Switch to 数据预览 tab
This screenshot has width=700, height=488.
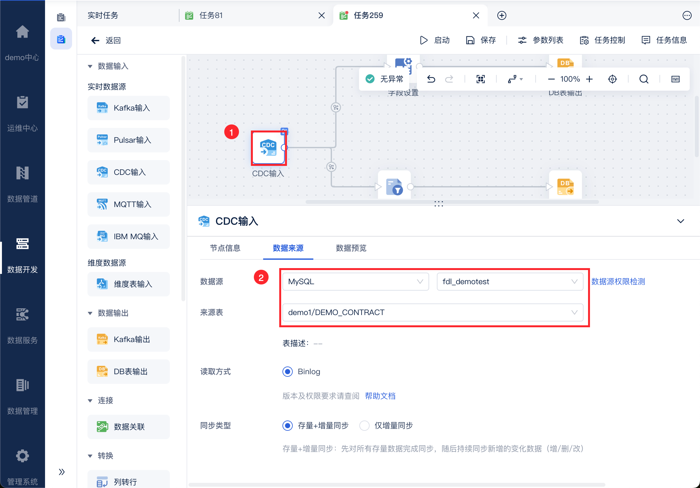click(351, 248)
